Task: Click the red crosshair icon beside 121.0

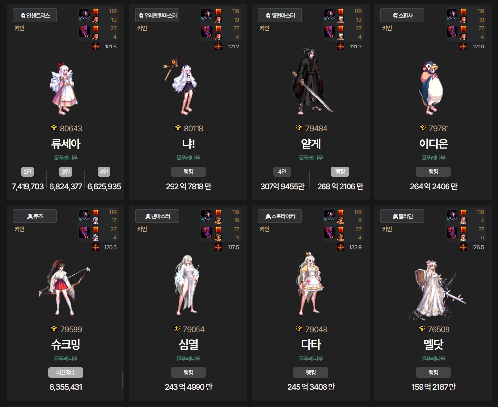Action: click(x=463, y=47)
